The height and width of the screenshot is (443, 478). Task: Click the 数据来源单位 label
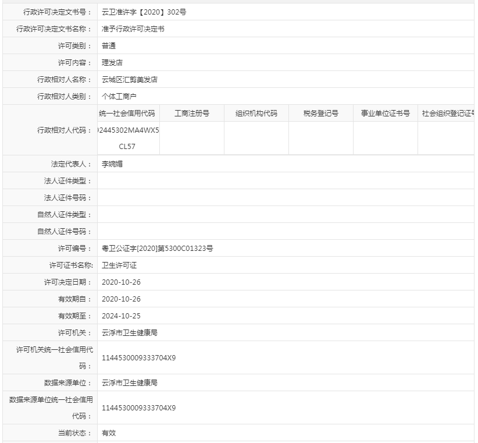pyautogui.click(x=68, y=383)
